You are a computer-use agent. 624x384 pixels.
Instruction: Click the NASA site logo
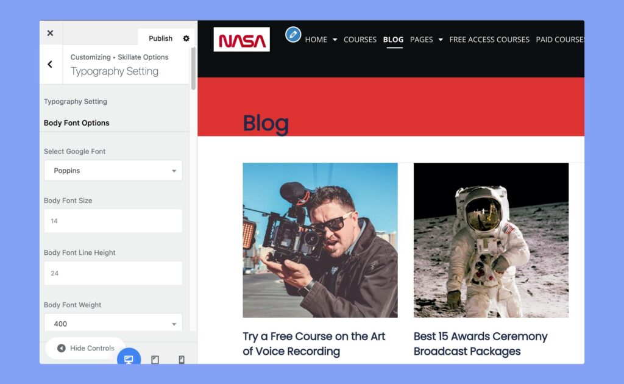click(x=241, y=39)
